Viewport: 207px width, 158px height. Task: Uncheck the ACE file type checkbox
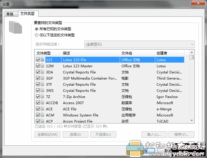[x=38, y=109]
